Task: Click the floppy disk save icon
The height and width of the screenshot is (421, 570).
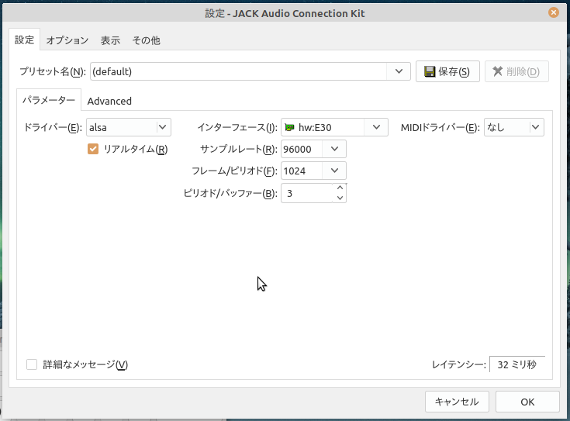Action: click(x=430, y=71)
